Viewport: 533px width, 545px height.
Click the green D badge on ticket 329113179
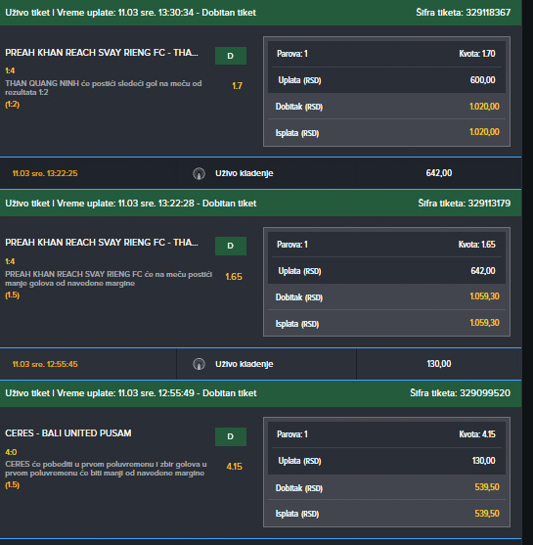231,246
